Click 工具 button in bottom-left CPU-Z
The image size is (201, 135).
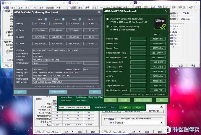tap(66, 132)
